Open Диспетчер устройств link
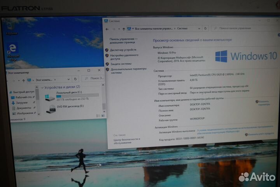 (123, 50)
